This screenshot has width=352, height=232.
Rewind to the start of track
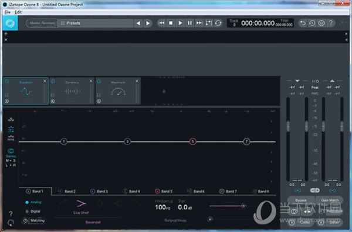[161, 23]
